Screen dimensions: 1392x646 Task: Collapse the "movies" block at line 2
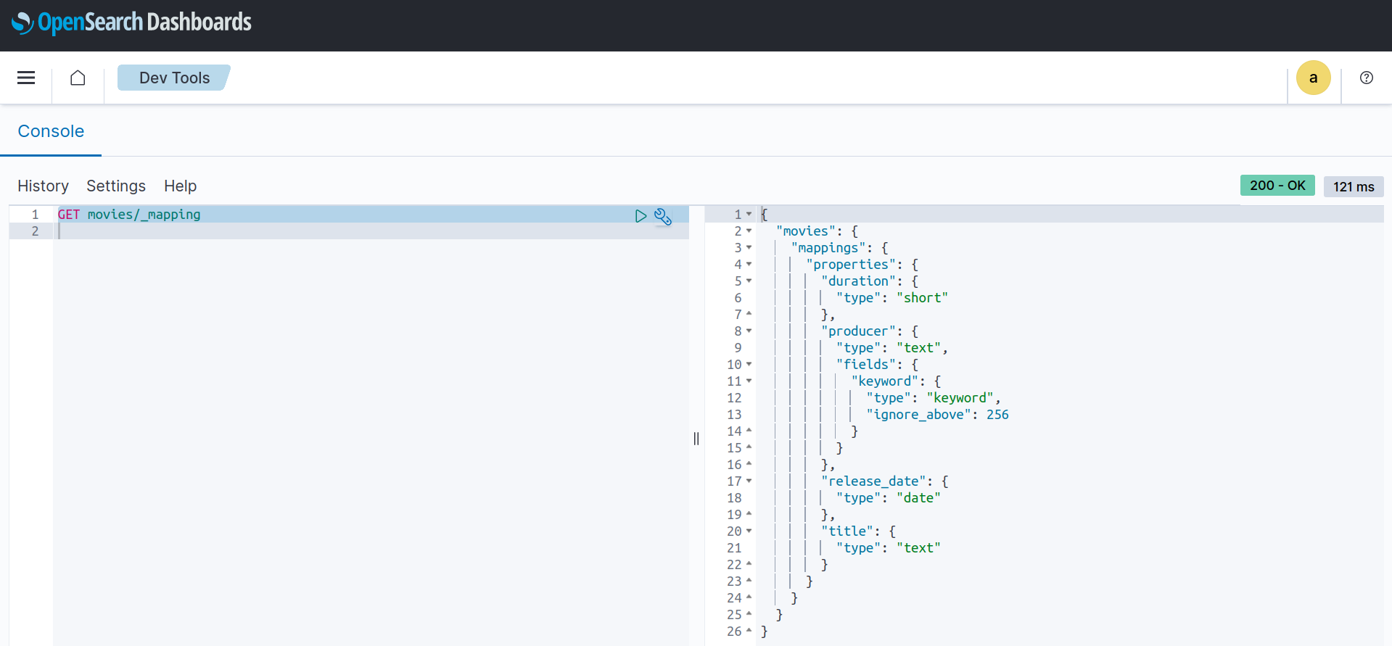tap(749, 231)
